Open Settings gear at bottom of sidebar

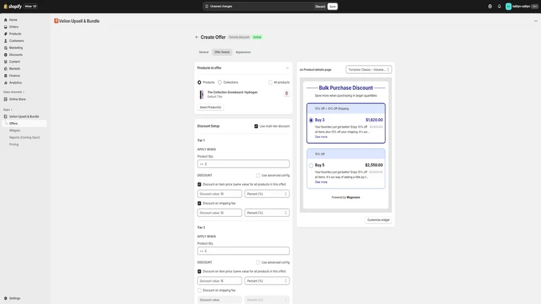(x=5, y=298)
